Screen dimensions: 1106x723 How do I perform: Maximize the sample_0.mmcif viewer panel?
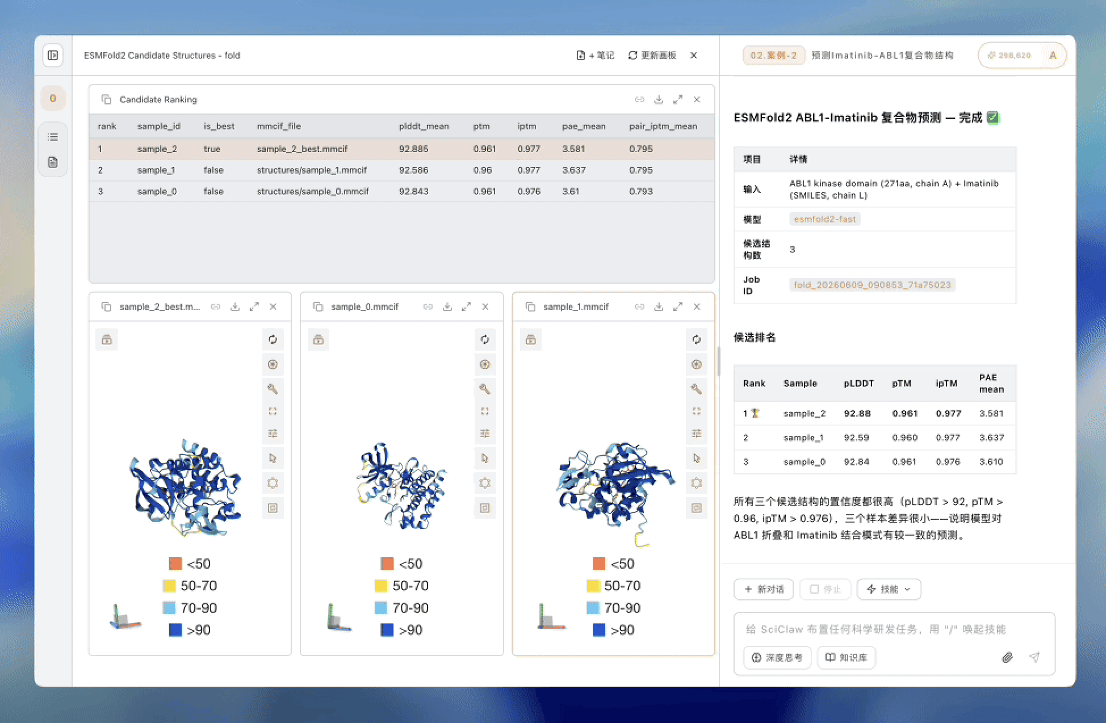point(466,306)
